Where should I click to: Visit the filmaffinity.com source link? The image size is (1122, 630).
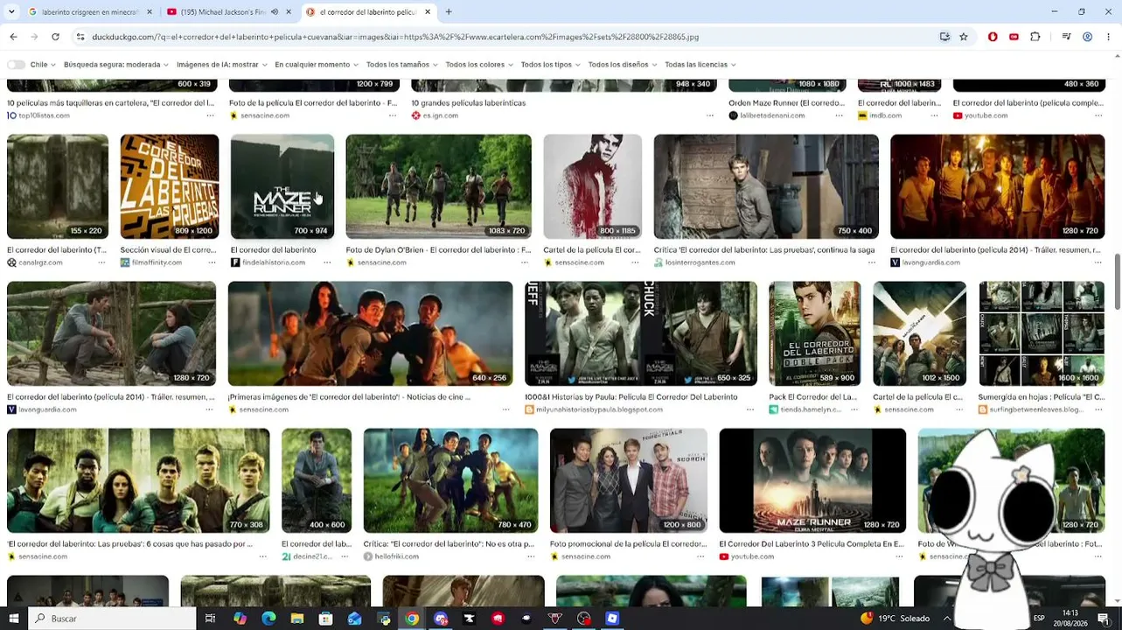[x=157, y=262]
